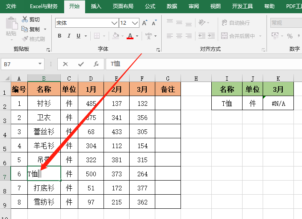The image size is (302, 219).
Task: Click the align right icon
Action: pyautogui.click(x=189, y=36)
